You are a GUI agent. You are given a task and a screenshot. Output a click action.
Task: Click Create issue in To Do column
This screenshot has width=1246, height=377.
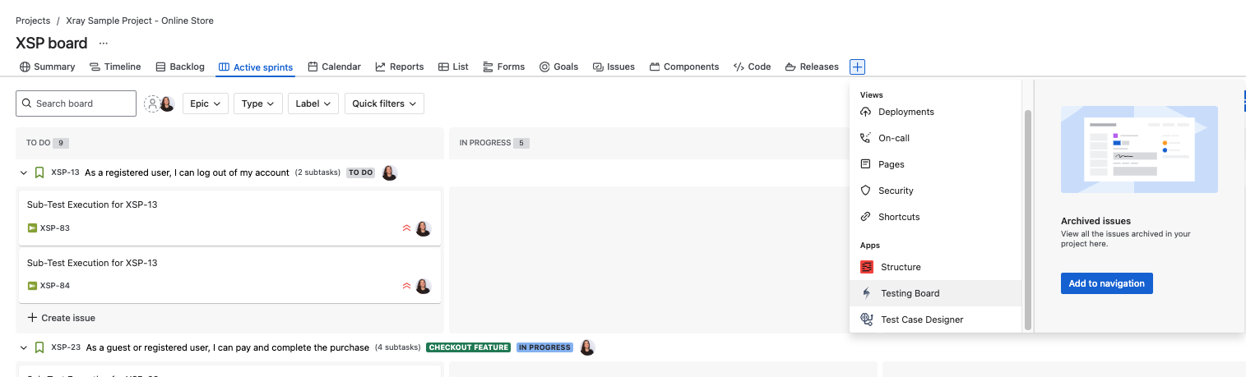click(x=62, y=318)
